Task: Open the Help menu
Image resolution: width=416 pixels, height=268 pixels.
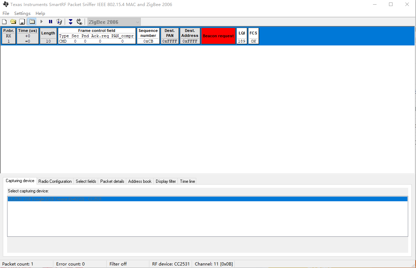Action: click(40, 13)
